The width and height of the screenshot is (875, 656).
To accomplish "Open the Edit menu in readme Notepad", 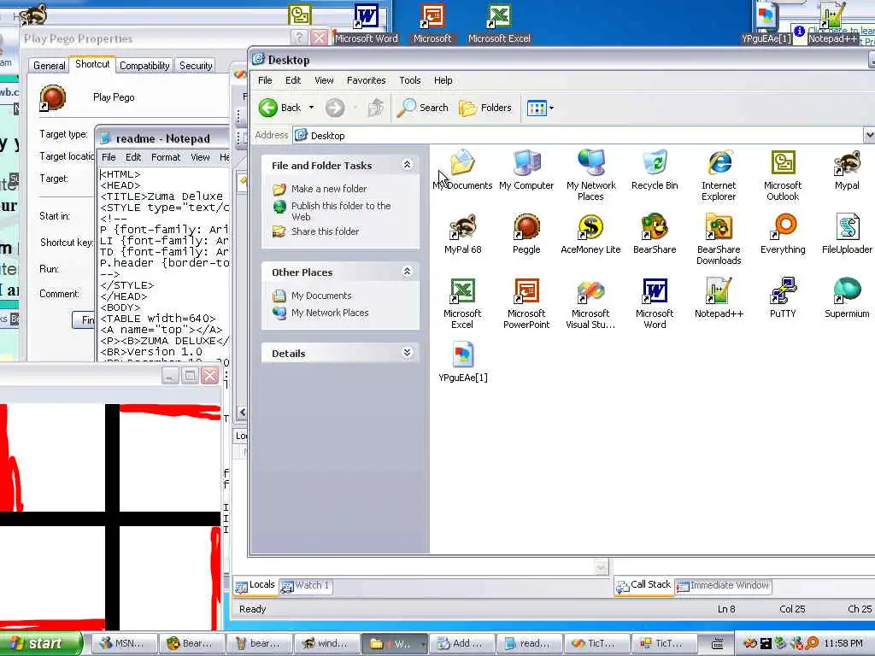I will [132, 157].
